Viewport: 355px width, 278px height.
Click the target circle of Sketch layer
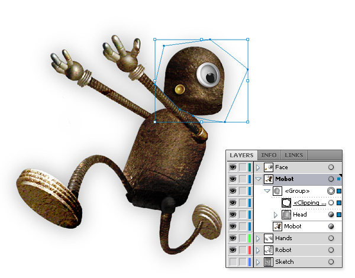point(331,261)
